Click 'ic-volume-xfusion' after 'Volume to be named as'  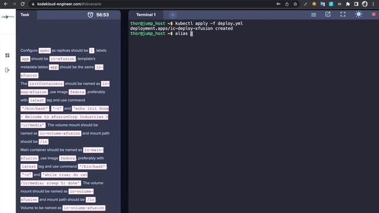(x=84, y=208)
